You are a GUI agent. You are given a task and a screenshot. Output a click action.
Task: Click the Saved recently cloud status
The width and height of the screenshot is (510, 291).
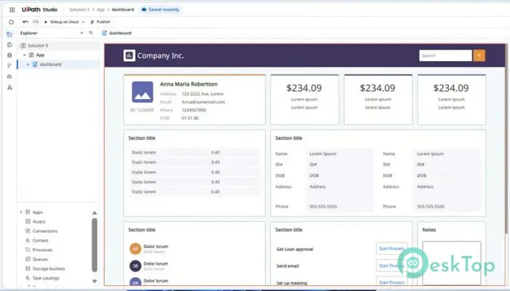tap(160, 9)
